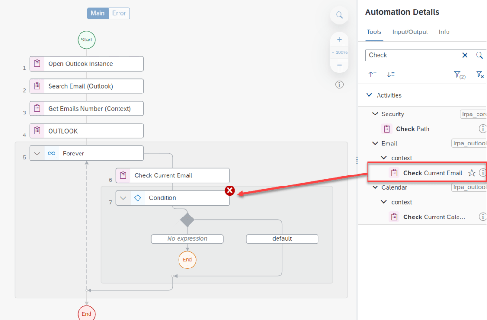The height and width of the screenshot is (320, 487).
Task: Collapse the Condition step chevron
Action: pyautogui.click(x=123, y=198)
